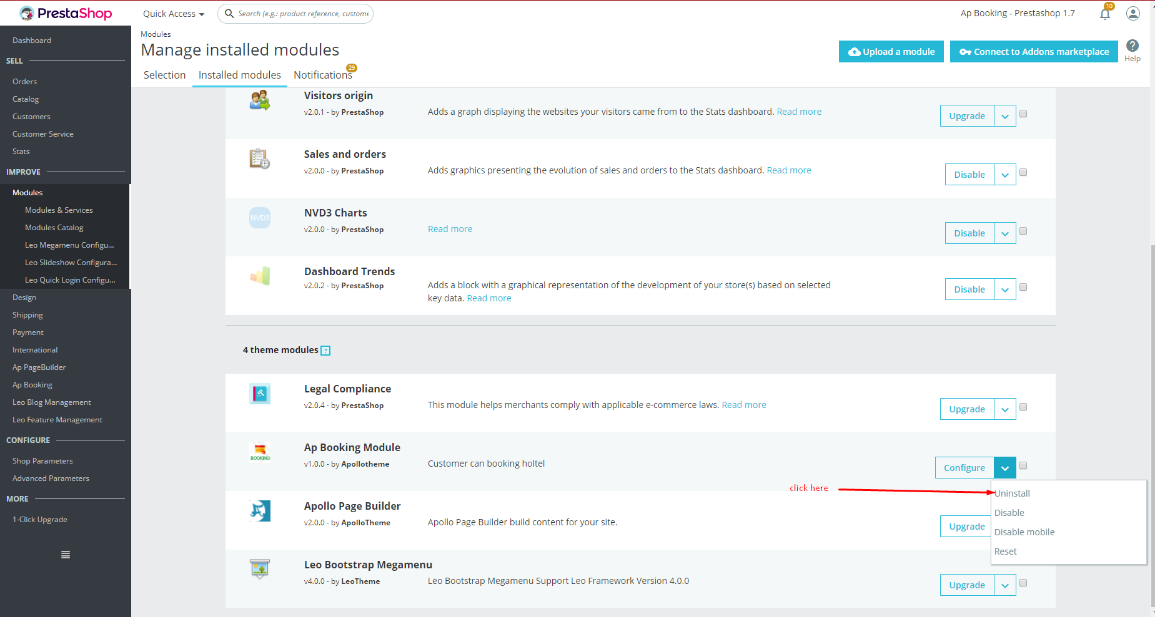Viewport: 1155px width, 617px height.
Task: Click the theme modules help question icon
Action: [325, 351]
